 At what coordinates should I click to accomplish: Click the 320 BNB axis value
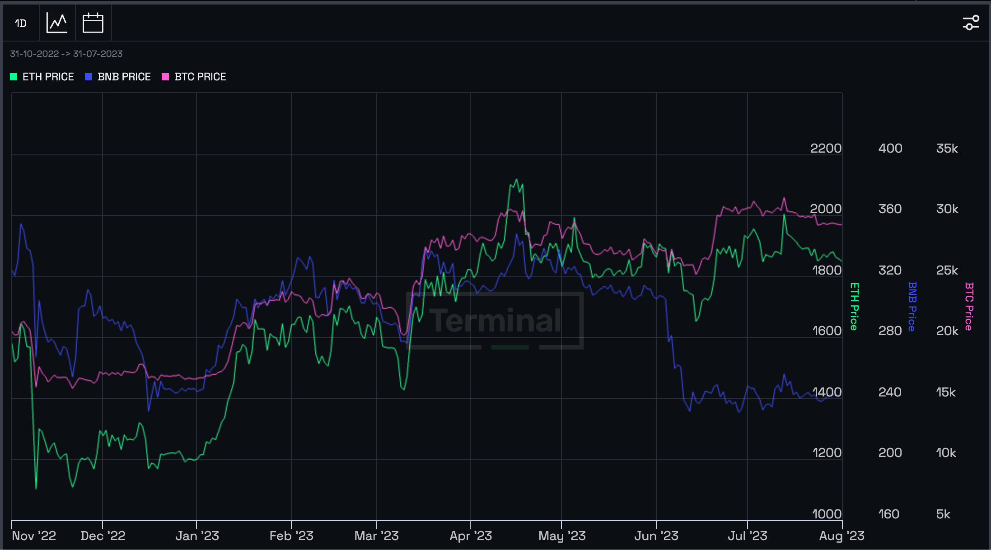(890, 270)
